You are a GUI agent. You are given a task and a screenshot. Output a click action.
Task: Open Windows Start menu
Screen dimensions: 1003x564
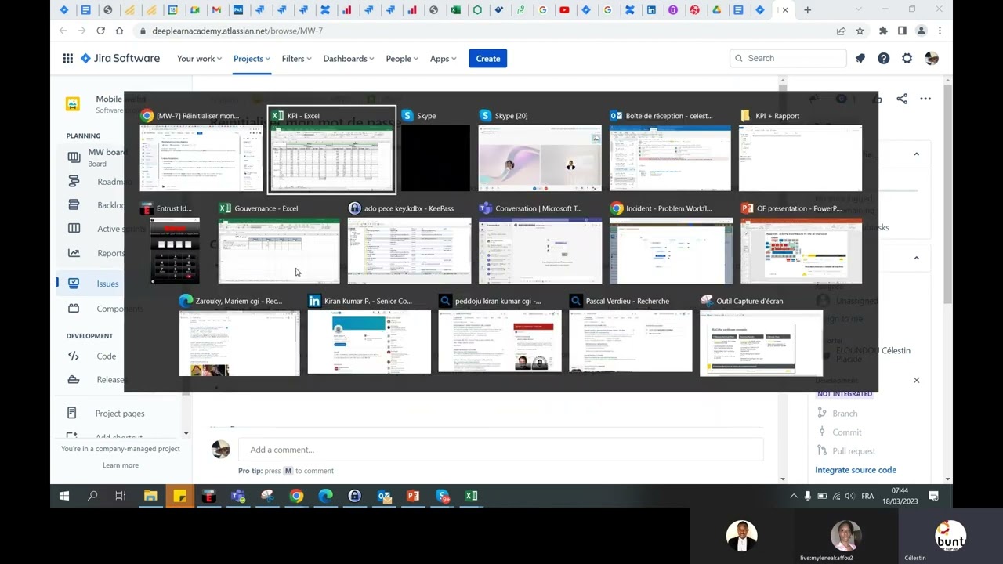tap(64, 496)
